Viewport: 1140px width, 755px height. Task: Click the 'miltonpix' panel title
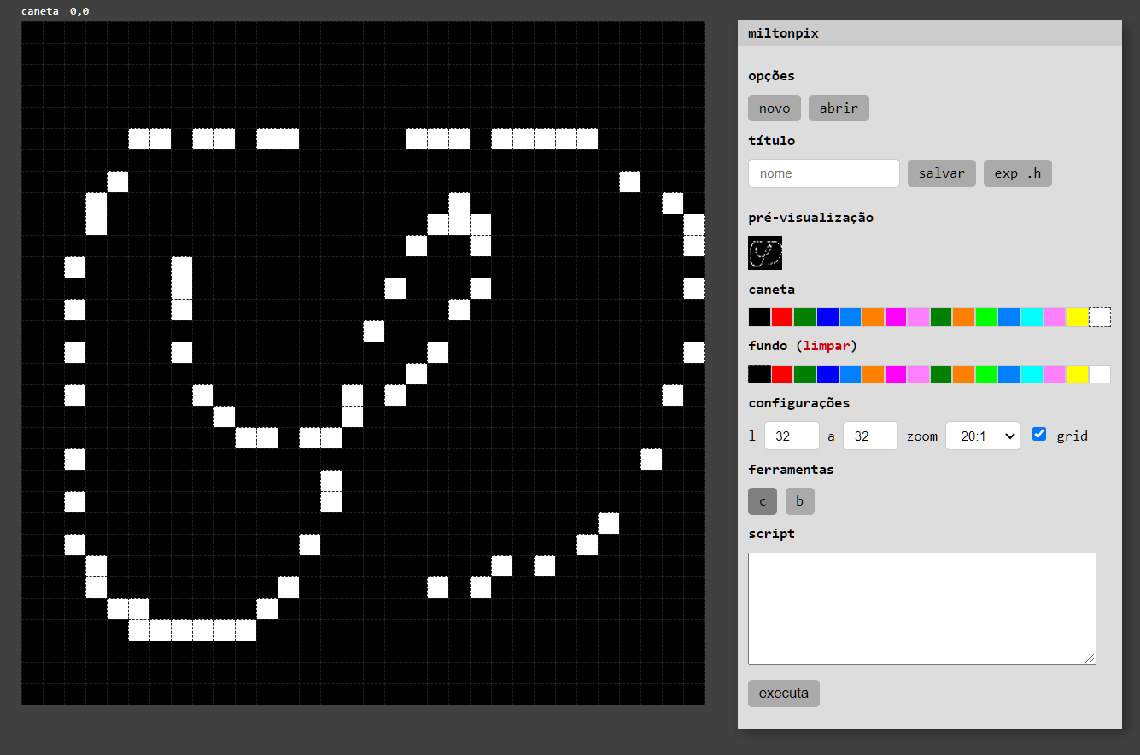[x=783, y=33]
